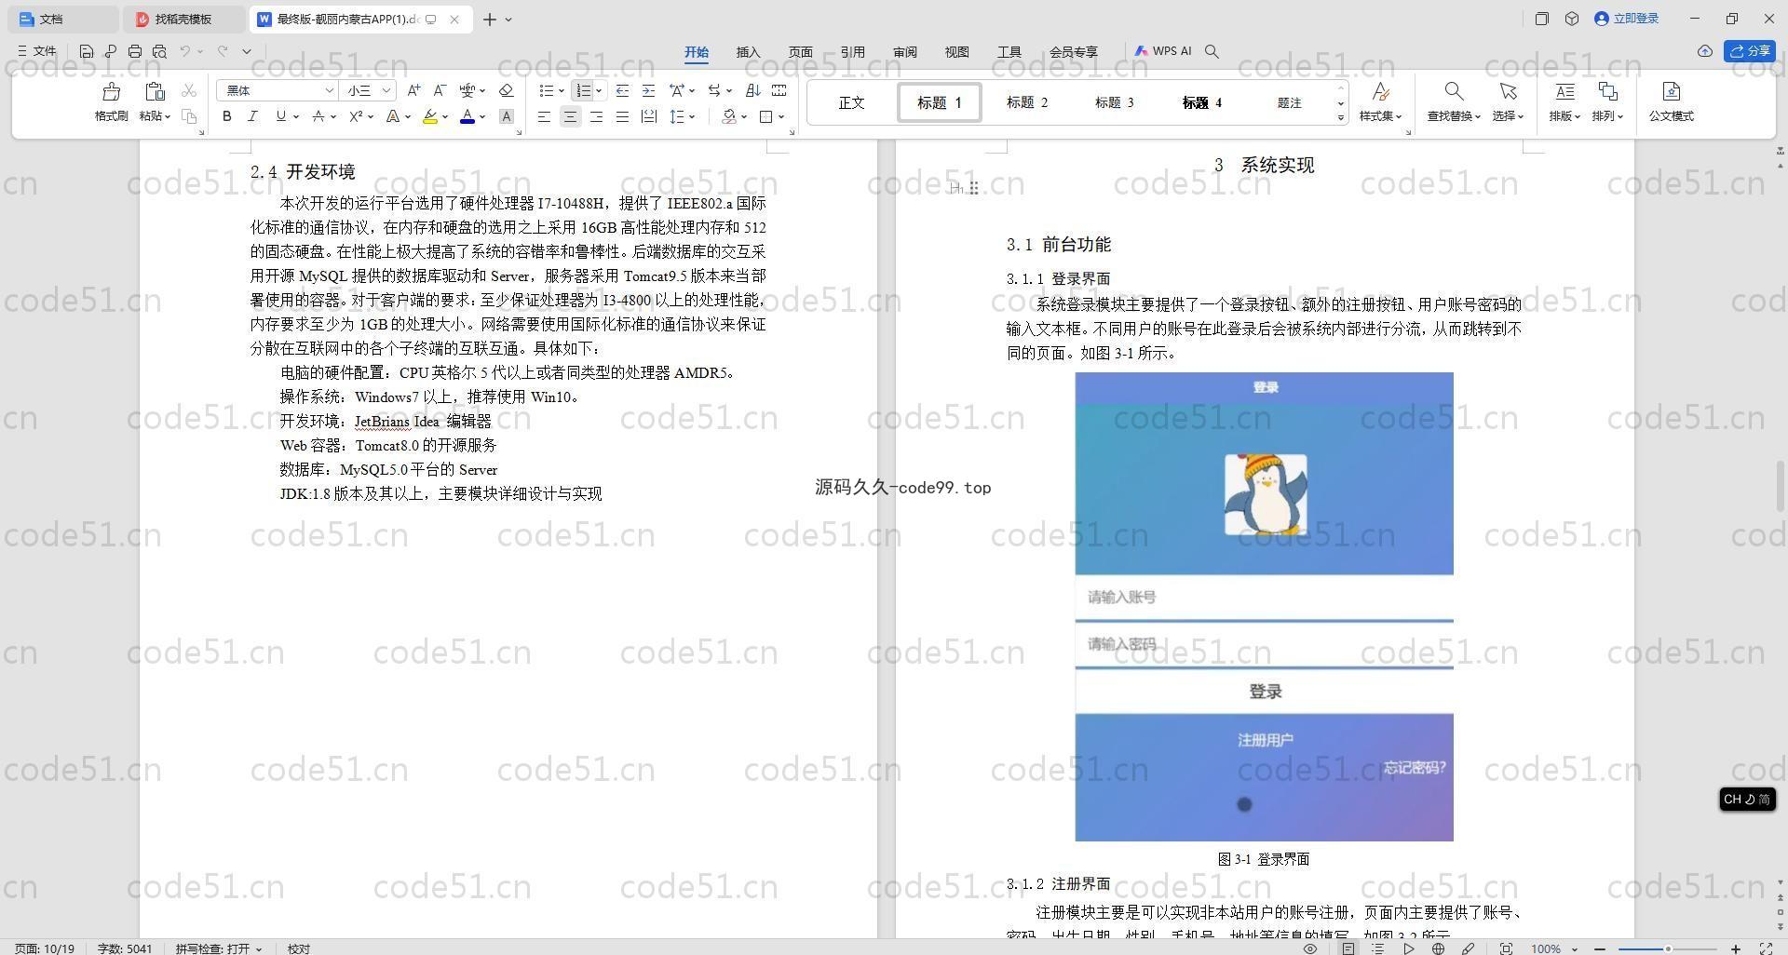Switch to the 视图 (View) tab
Image resolution: width=1788 pixels, height=955 pixels.
[956, 52]
